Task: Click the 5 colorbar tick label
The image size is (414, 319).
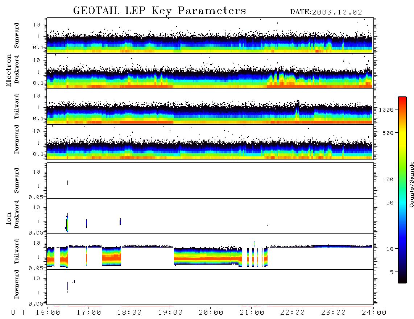Action: pos(392,272)
